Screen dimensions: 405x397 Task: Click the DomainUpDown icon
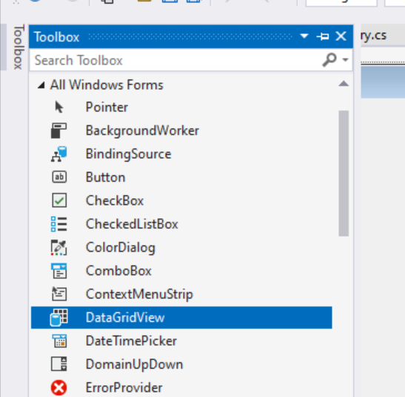coord(59,364)
